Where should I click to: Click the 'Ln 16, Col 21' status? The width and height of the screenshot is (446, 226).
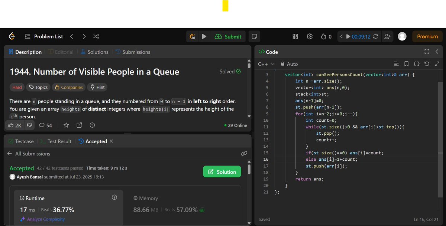pos(426,219)
